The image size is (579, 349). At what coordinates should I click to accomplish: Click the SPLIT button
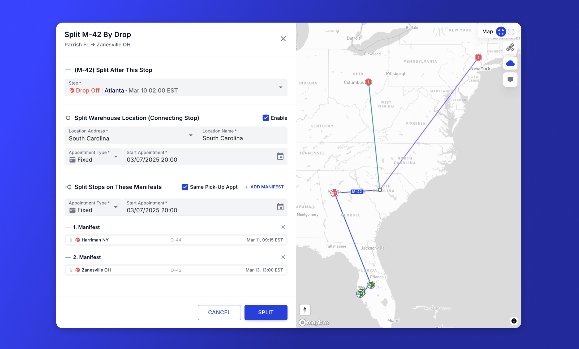pos(266,312)
